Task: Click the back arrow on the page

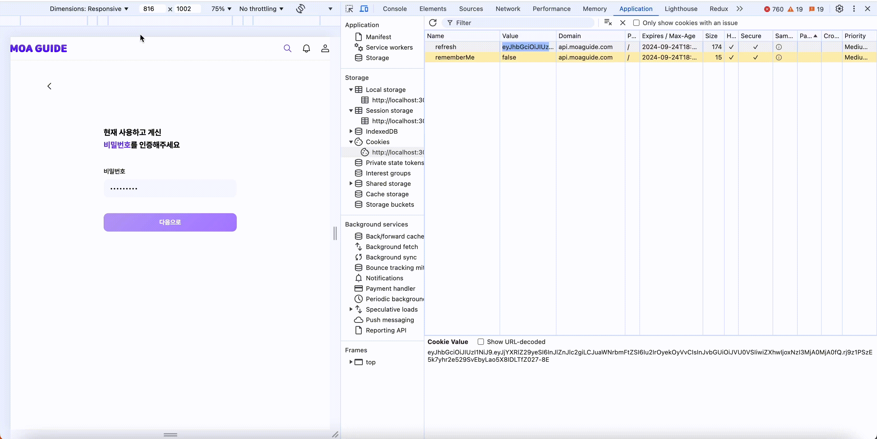Action: [49, 86]
